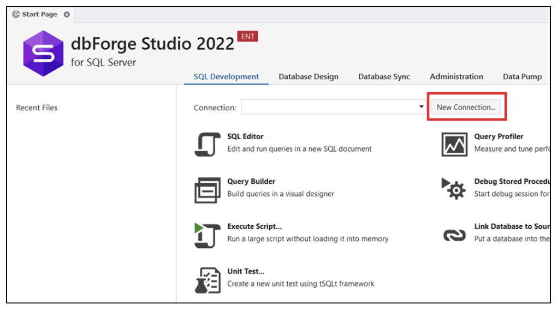557x310 pixels.
Task: Switch to SQL Development tab
Action: coord(226,76)
